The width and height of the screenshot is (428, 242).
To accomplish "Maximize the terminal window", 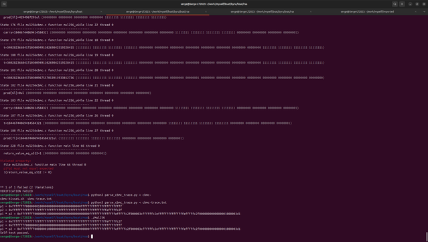I will point(417,4).
